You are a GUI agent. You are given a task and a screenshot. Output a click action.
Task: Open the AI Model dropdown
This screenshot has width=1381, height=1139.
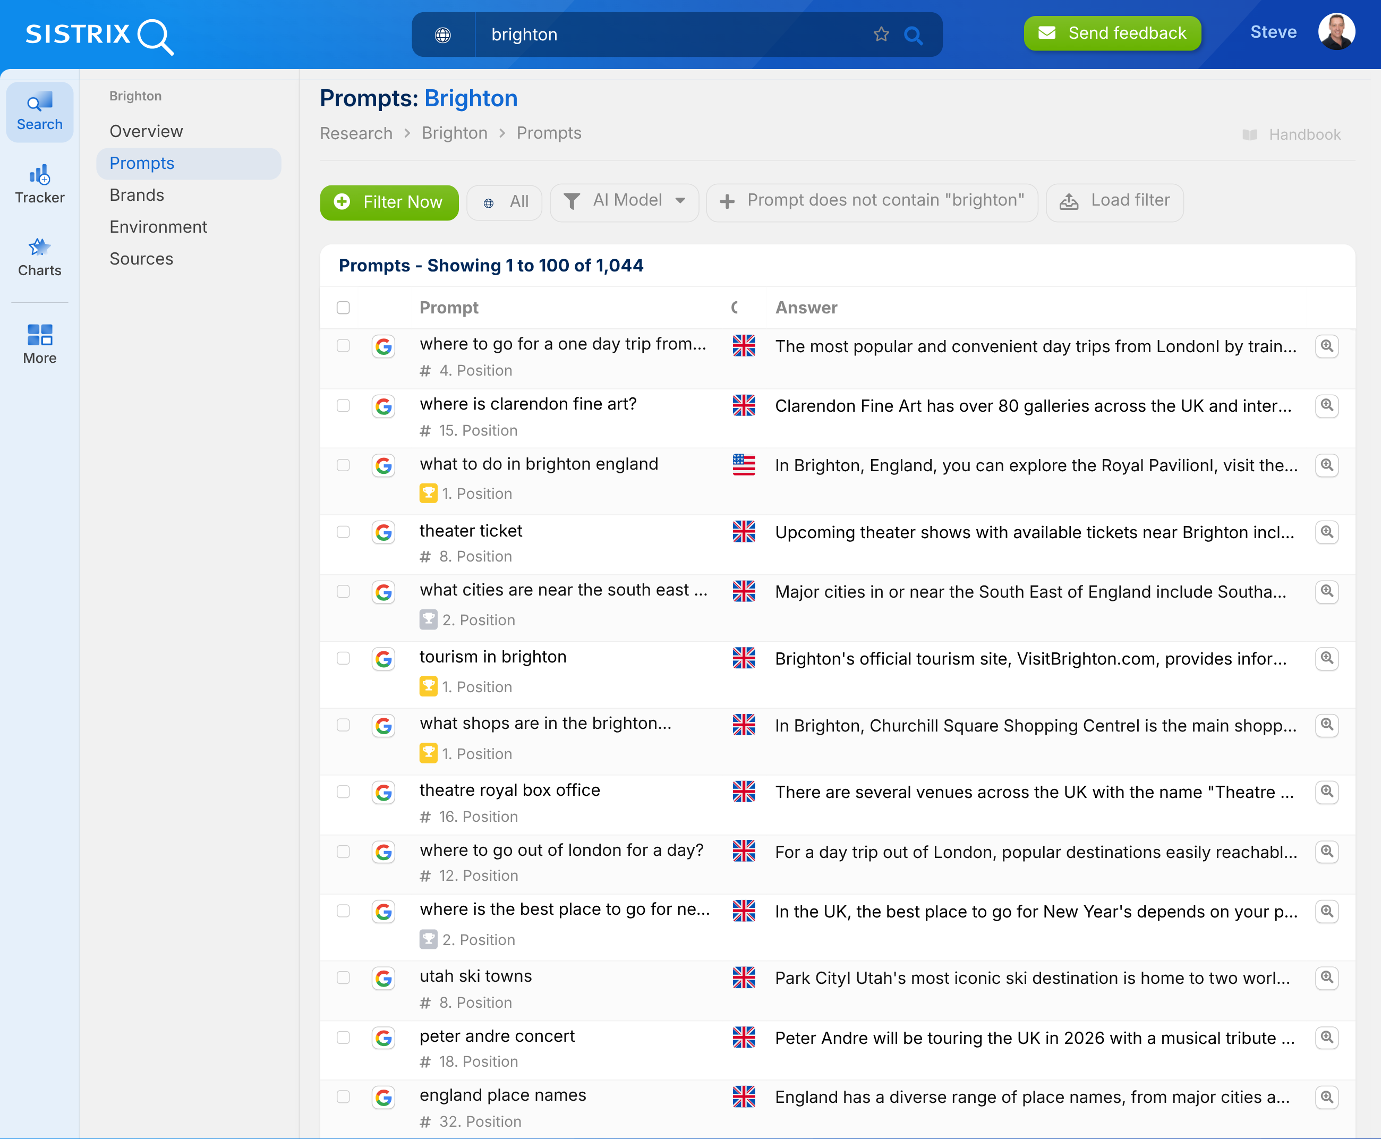[624, 201]
